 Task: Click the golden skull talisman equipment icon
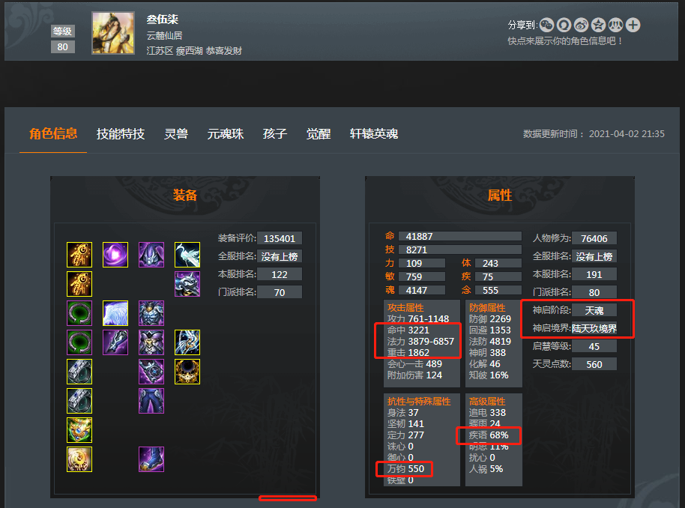pos(187,372)
